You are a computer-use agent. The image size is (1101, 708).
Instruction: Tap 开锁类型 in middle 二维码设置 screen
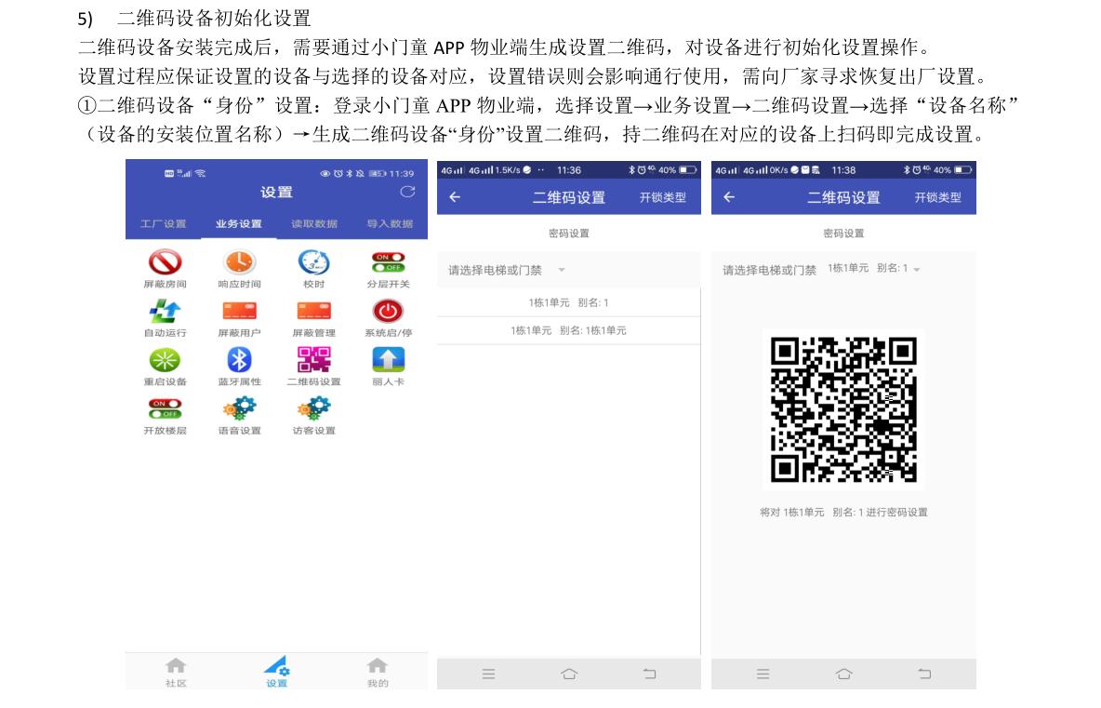663,197
